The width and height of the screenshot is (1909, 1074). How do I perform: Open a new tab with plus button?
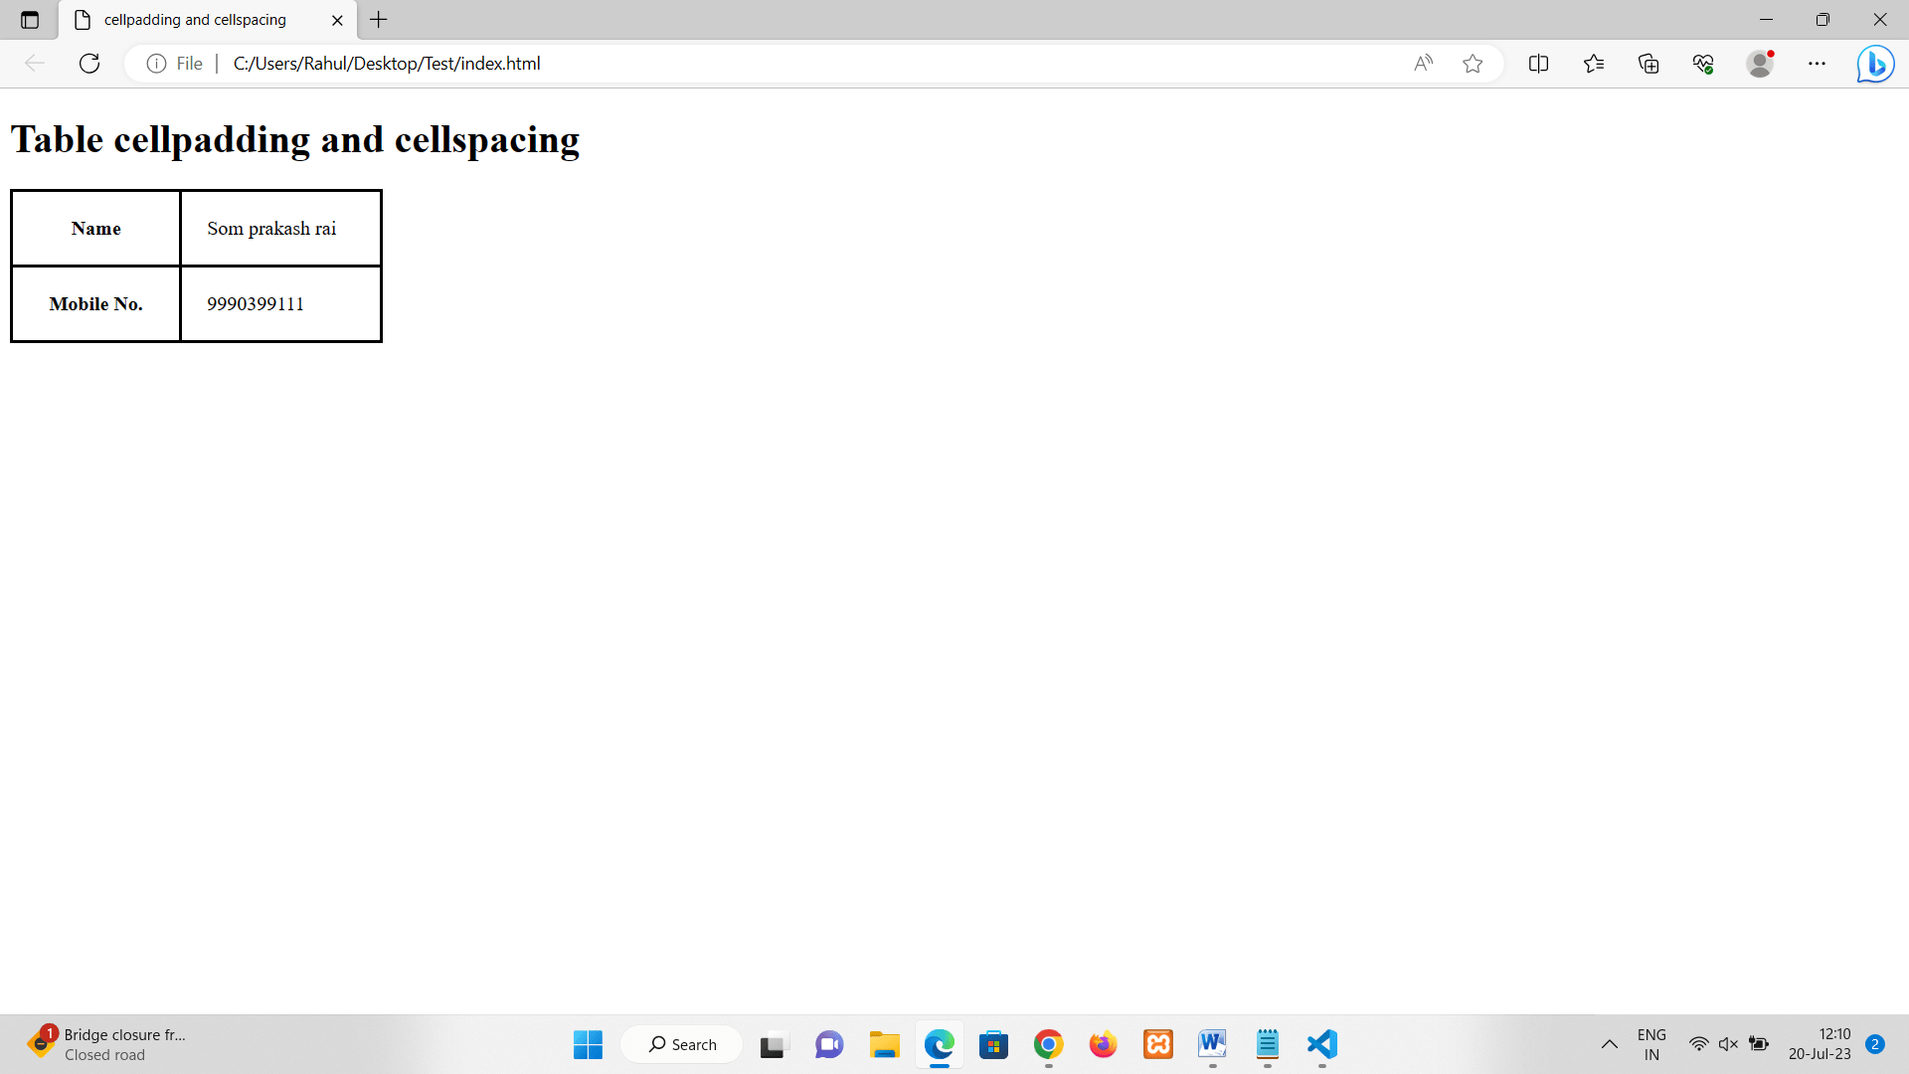pyautogui.click(x=379, y=20)
